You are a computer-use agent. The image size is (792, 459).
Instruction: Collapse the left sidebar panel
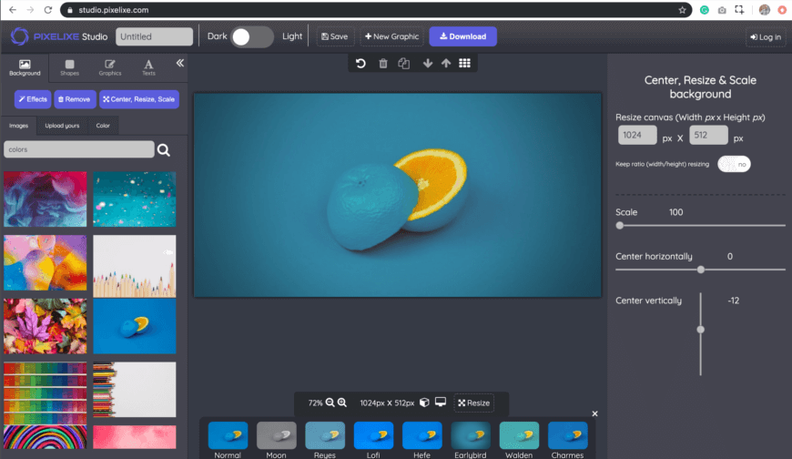pos(179,63)
